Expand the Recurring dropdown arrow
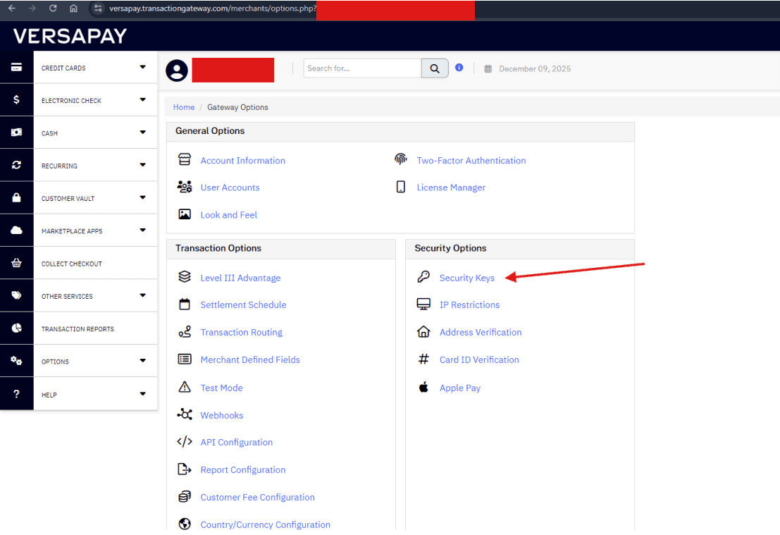 click(x=142, y=165)
